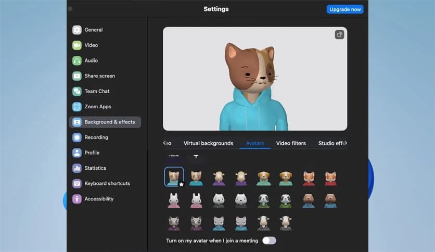Choose gray cat avatar in blue T-shirt
This screenshot has width=435, height=252.
pos(241,223)
